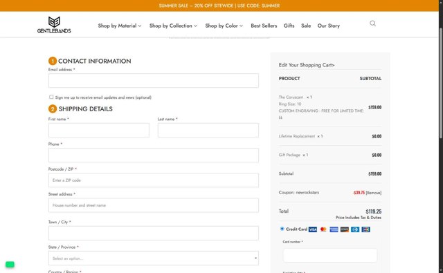Click the -$39.75 coupon discount
The image size is (443, 273).
[359, 193]
